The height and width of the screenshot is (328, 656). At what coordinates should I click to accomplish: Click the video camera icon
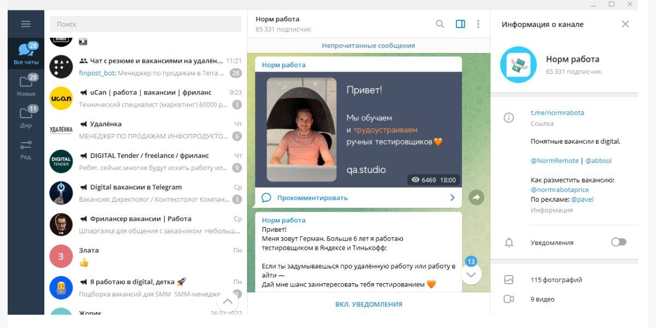[509, 299]
